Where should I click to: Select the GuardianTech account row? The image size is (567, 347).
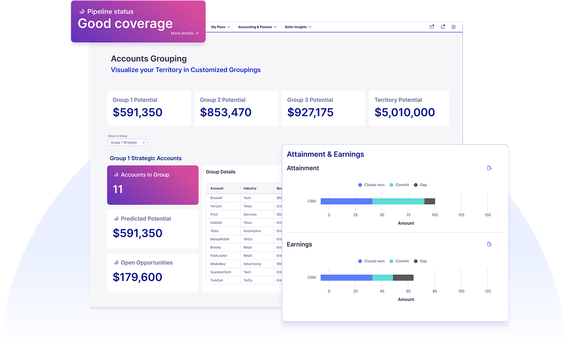pos(244,272)
